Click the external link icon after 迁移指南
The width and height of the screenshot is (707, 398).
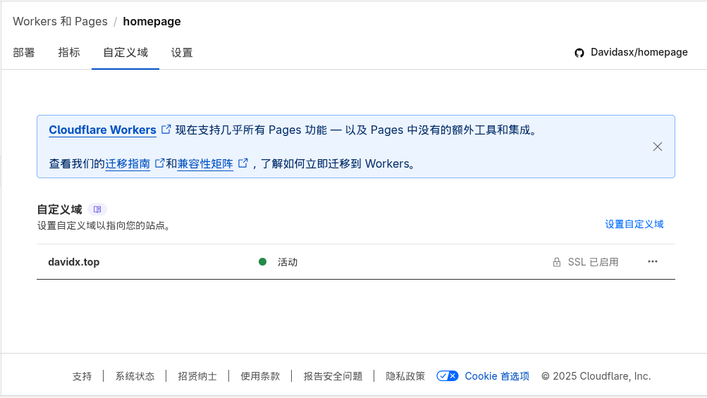point(159,163)
